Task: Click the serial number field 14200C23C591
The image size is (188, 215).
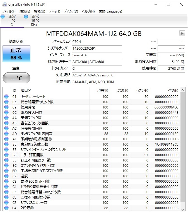Action: [97, 49]
